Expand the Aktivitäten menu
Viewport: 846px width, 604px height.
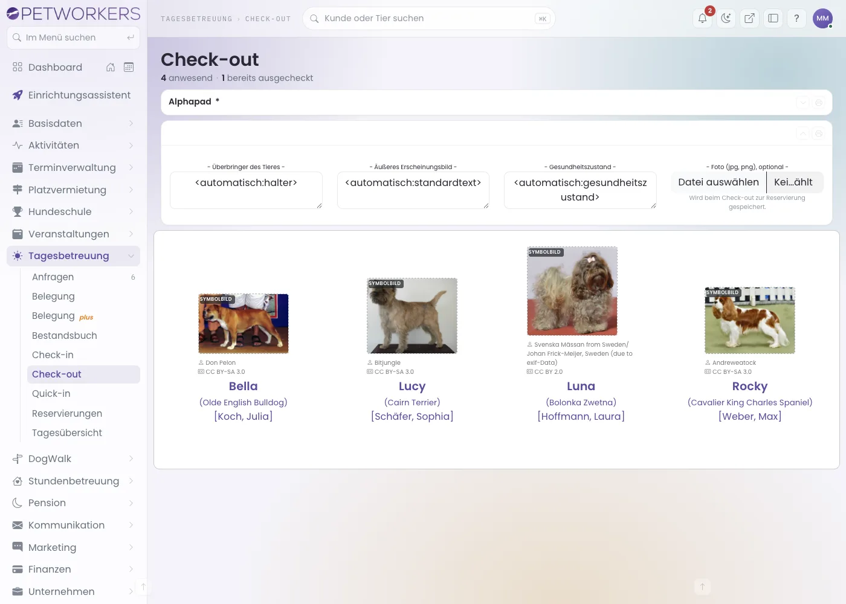point(73,145)
